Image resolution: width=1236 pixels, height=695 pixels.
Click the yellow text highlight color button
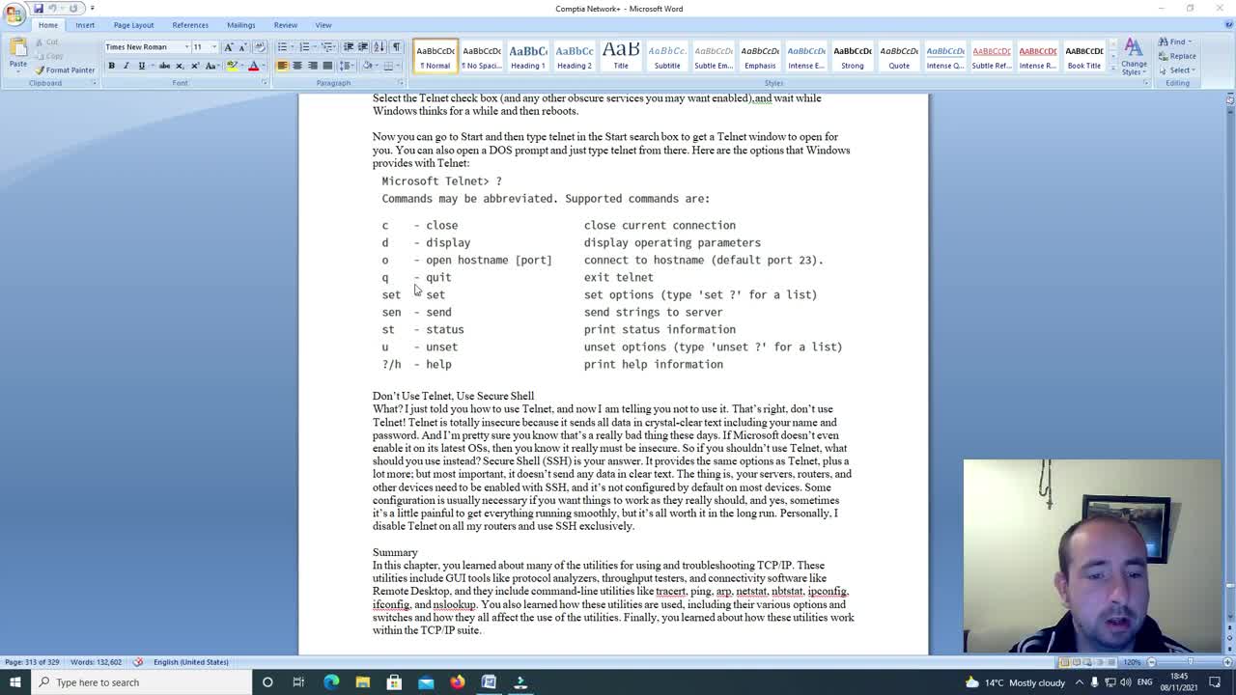232,66
